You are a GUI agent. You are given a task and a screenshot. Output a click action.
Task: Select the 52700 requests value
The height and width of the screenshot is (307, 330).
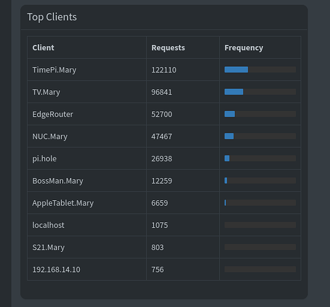[162, 114]
